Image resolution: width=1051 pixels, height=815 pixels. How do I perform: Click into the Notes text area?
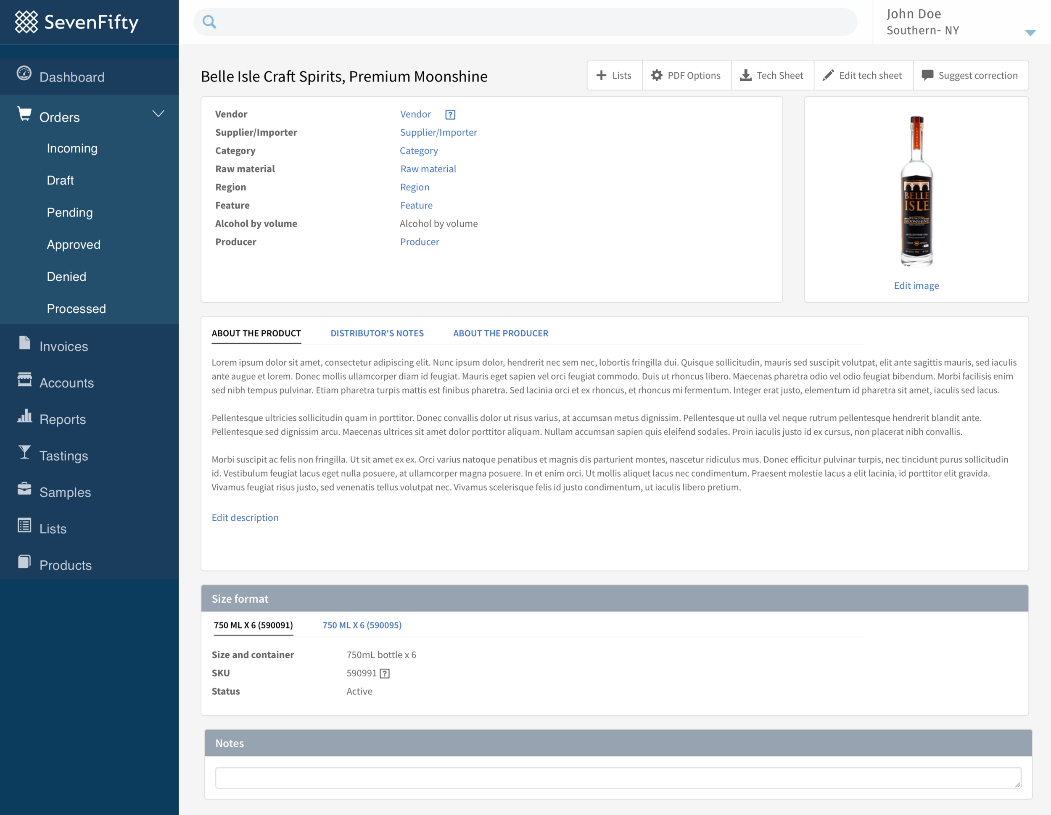(x=618, y=778)
